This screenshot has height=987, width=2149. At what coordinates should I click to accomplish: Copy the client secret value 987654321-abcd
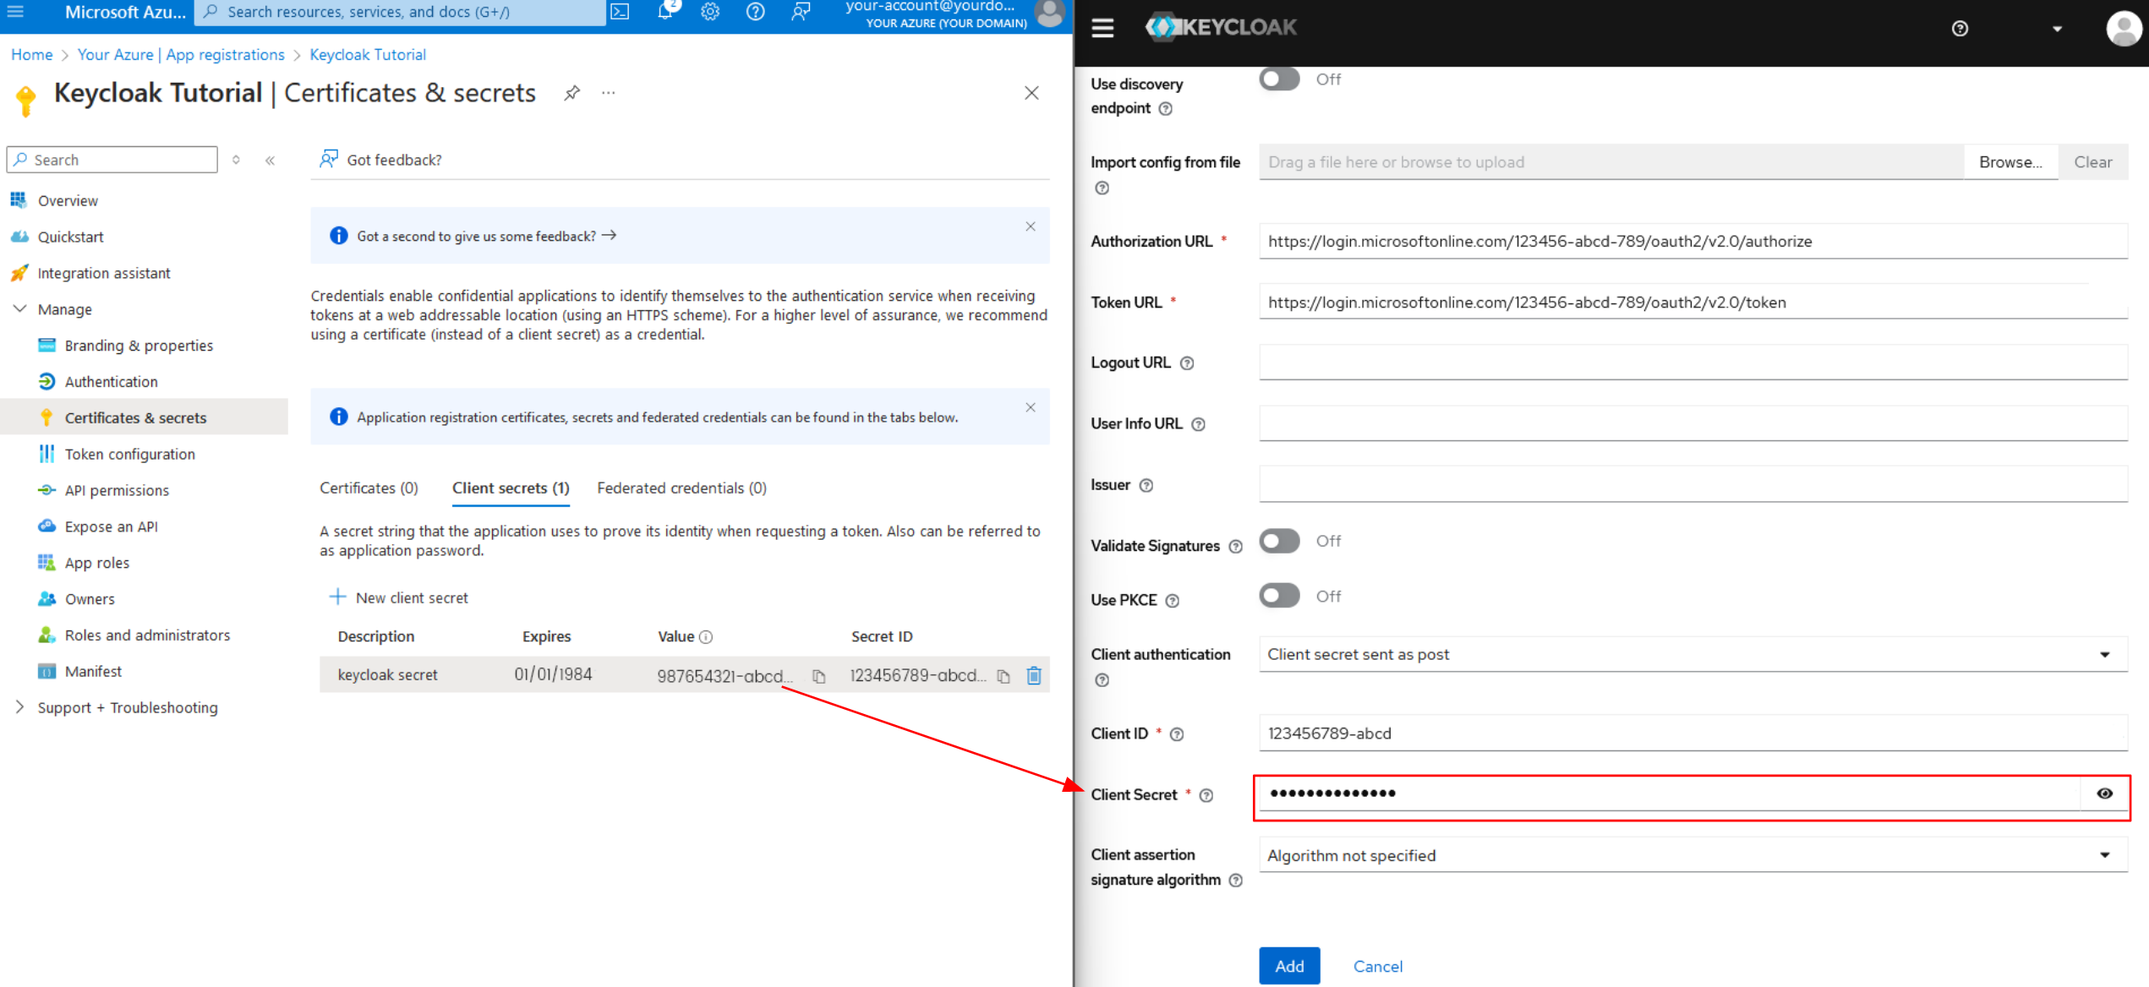818,676
